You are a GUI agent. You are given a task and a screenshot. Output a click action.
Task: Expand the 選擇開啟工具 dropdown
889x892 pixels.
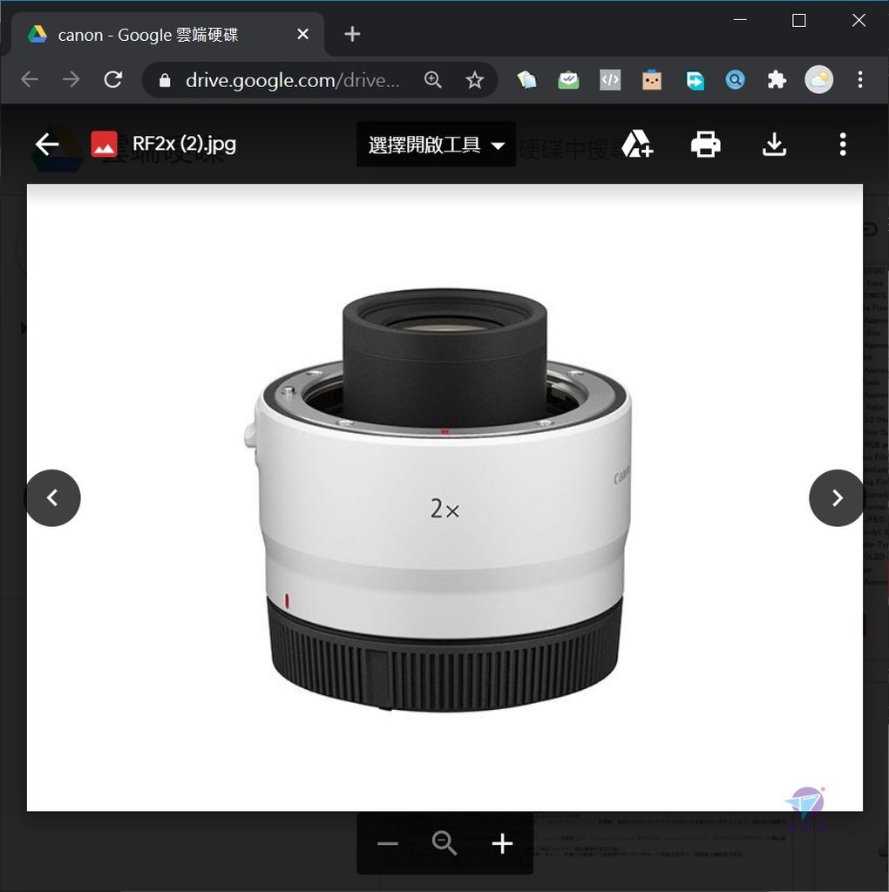436,145
